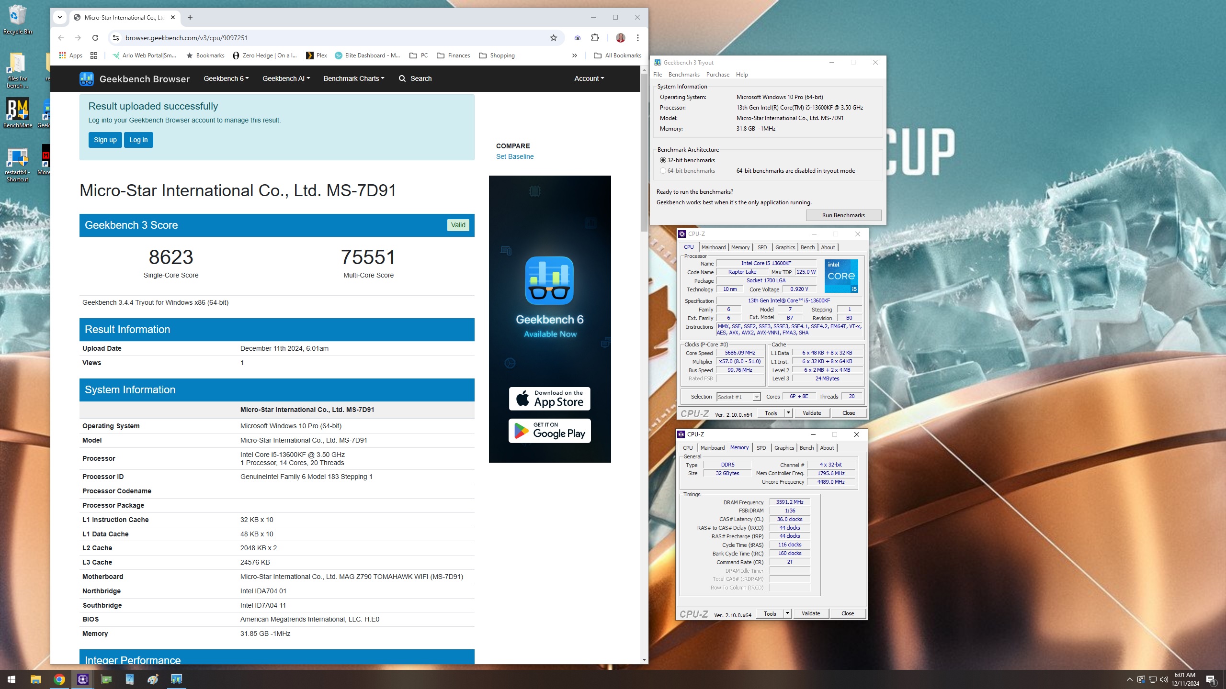The image size is (1226, 689).
Task: Open the Chrome tab search dropdown
Action: pyautogui.click(x=59, y=17)
